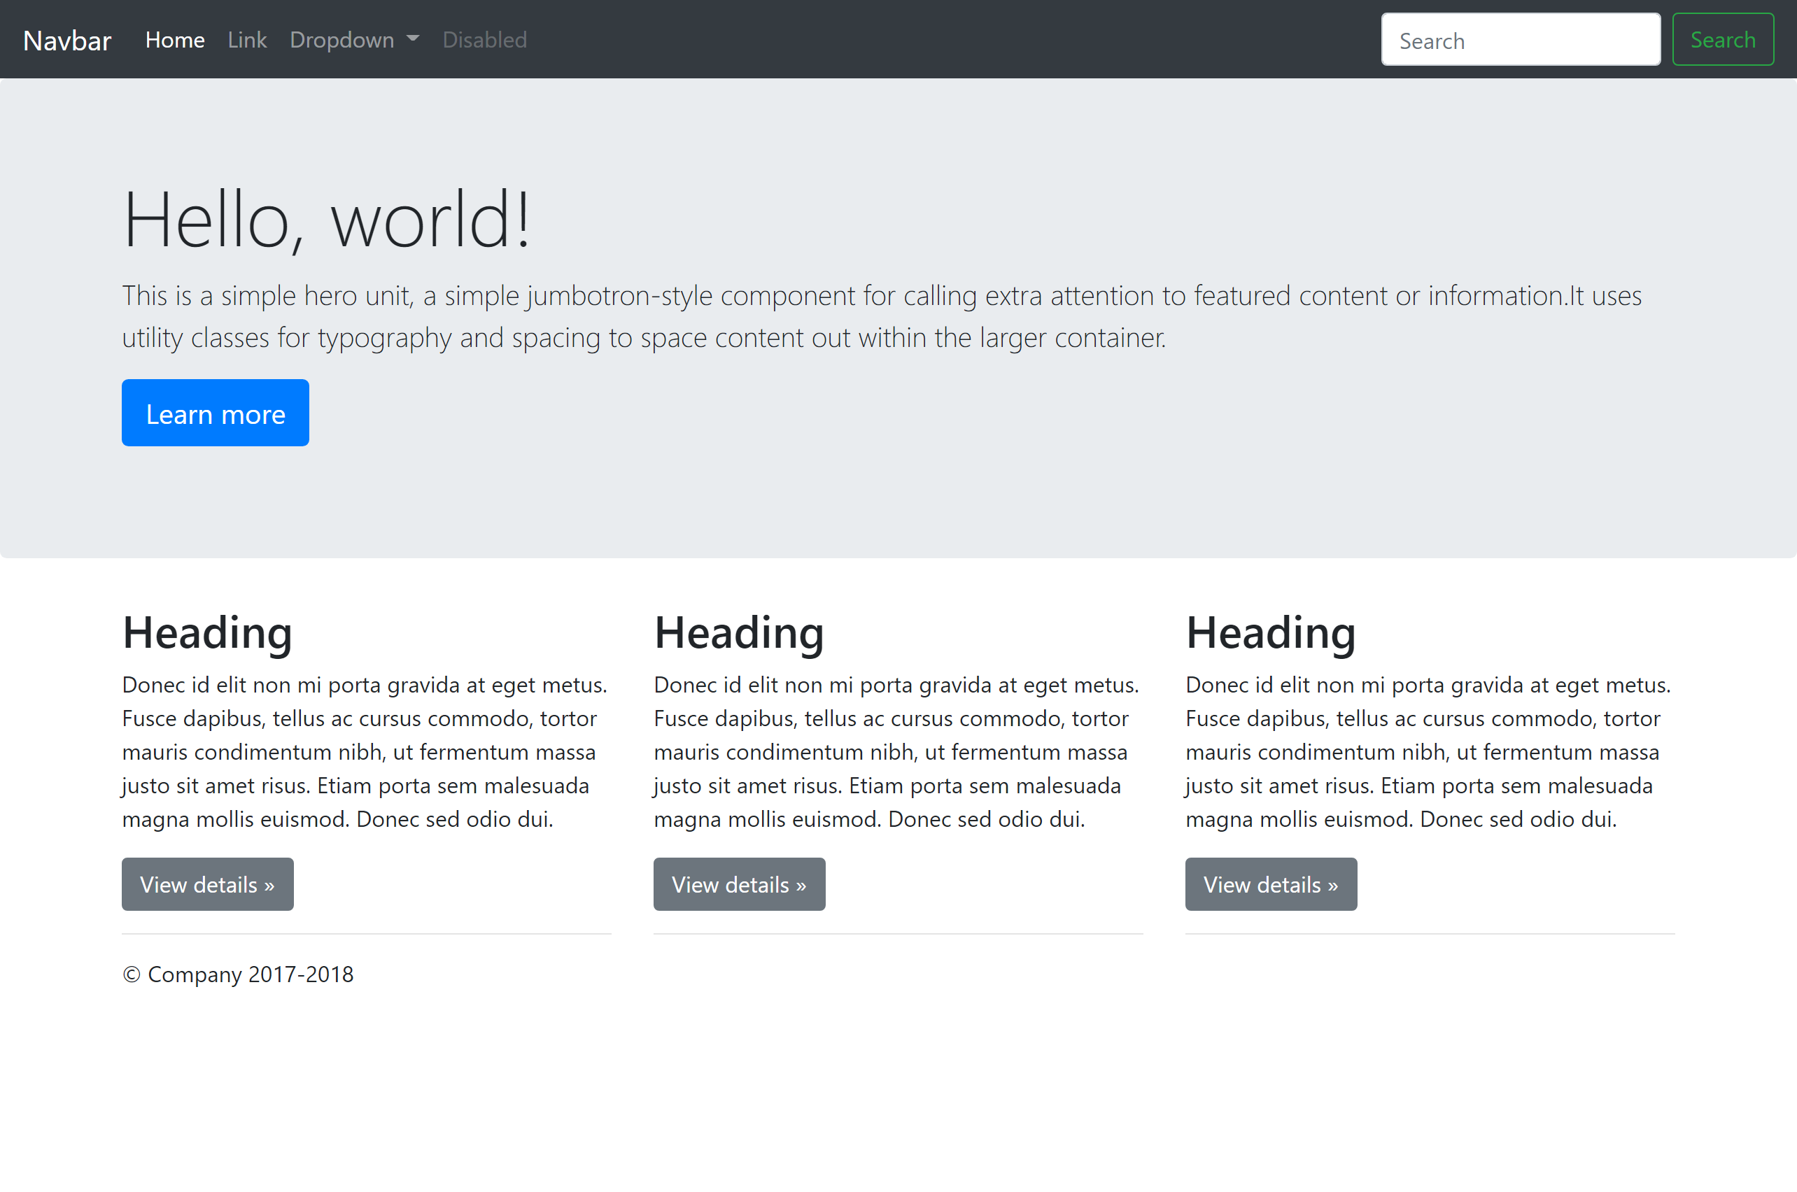Click View details under the middle Heading
Screen dimensions: 1797x1192
click(x=739, y=884)
